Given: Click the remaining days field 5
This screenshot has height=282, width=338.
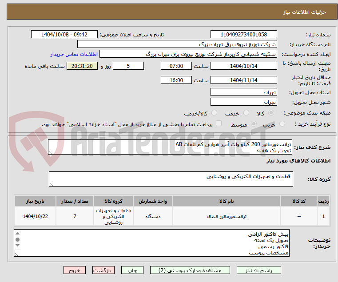Looking at the screenshot, I should click(x=128, y=66).
